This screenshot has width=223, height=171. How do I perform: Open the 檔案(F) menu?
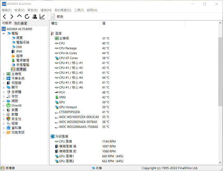7,10
